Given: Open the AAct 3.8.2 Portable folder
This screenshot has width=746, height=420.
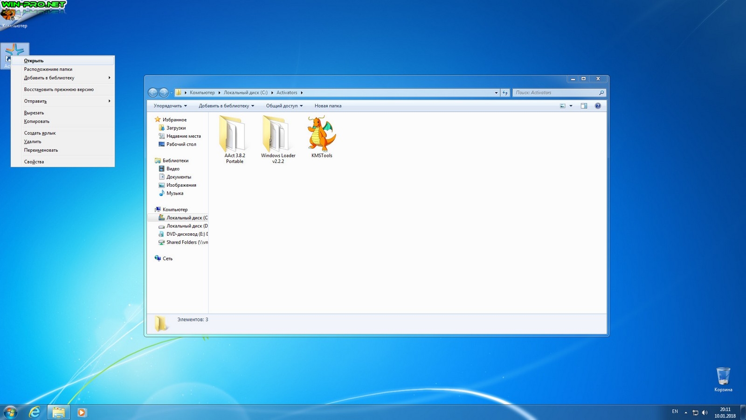Looking at the screenshot, I should 235,139.
